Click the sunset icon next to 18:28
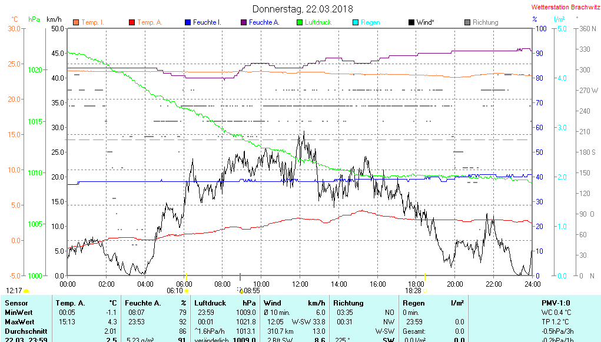 [426, 290]
